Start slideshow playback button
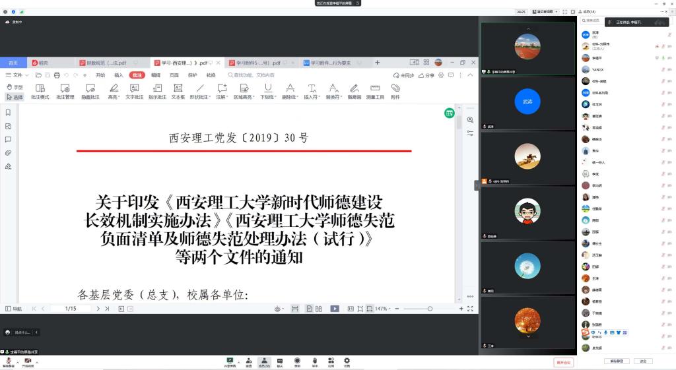The height and width of the screenshot is (370, 676). (335, 309)
